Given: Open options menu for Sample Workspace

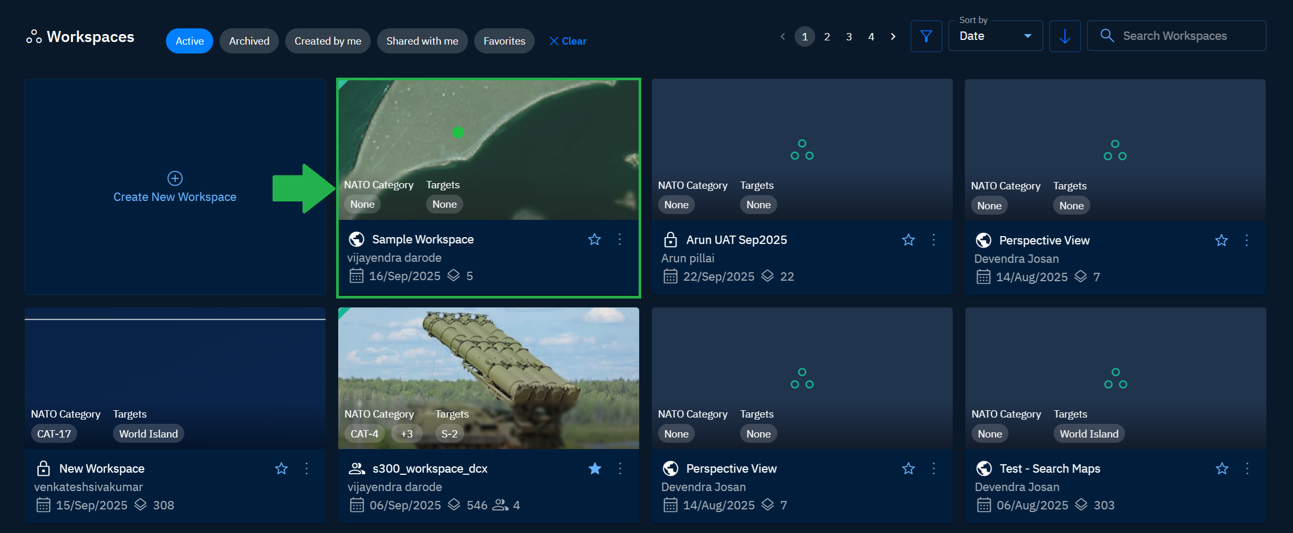Looking at the screenshot, I should 620,239.
